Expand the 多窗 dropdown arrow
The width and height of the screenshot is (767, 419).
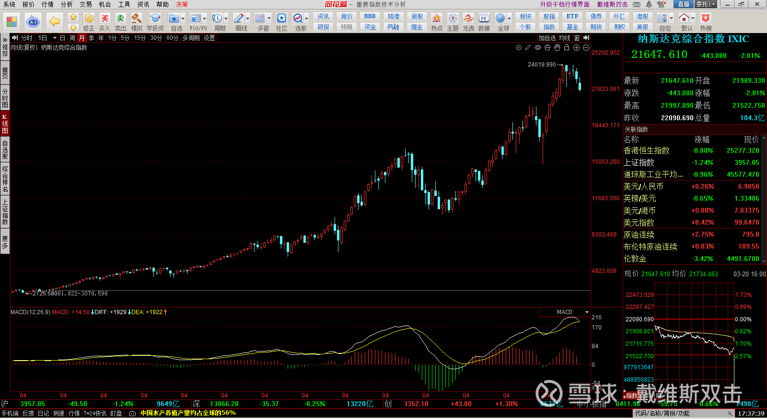tap(269, 19)
